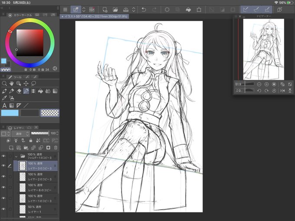This screenshot has height=221, width=295.
Task: Open the blending mode 通常 dropdown
Action: click(20, 133)
